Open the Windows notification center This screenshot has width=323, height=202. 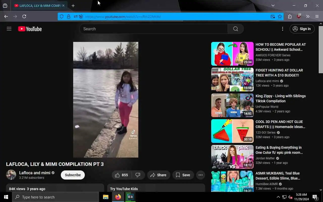click(x=315, y=197)
